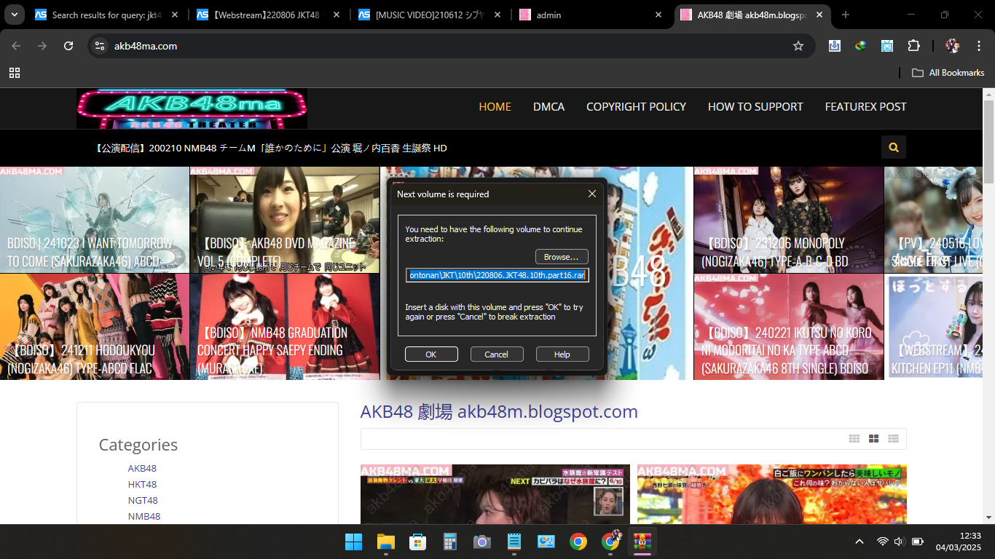Viewport: 995px width, 559px height.
Task: Open the 231206 MONOPOLY (NOGIZAKA46) post
Action: pos(789,220)
